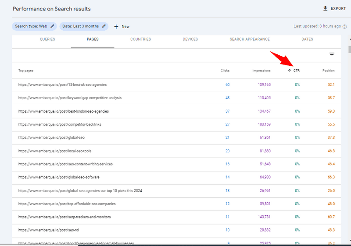Click the 59,301 impressions value
This screenshot has width=351, height=246.
tap(265, 204)
